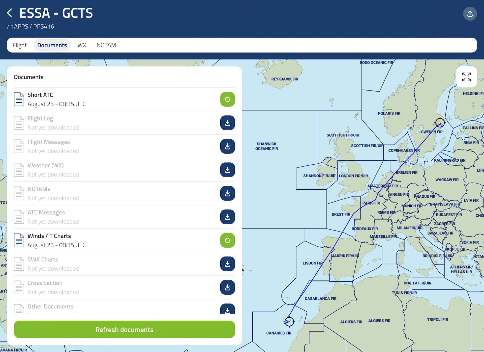Click the SHANWICK OCEANIC FIR label
The image size is (484, 352).
click(266, 146)
